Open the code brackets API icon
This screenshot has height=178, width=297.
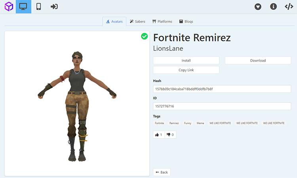[289, 7]
